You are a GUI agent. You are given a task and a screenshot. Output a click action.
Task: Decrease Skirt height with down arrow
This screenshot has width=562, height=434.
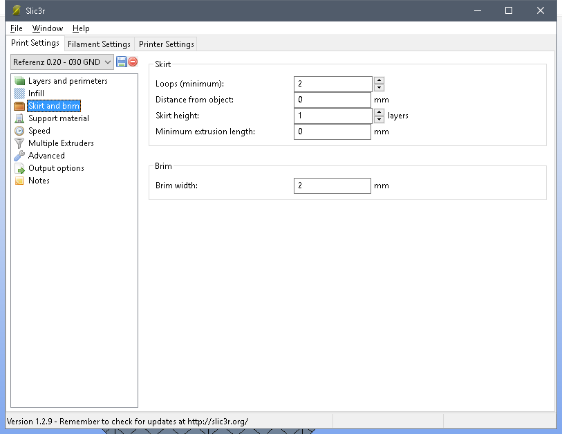379,119
